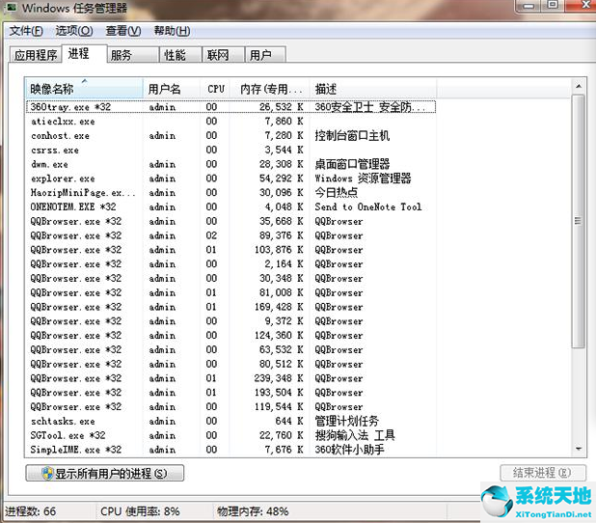
Task: Click the process list scroll down arrow
Action: (x=578, y=450)
